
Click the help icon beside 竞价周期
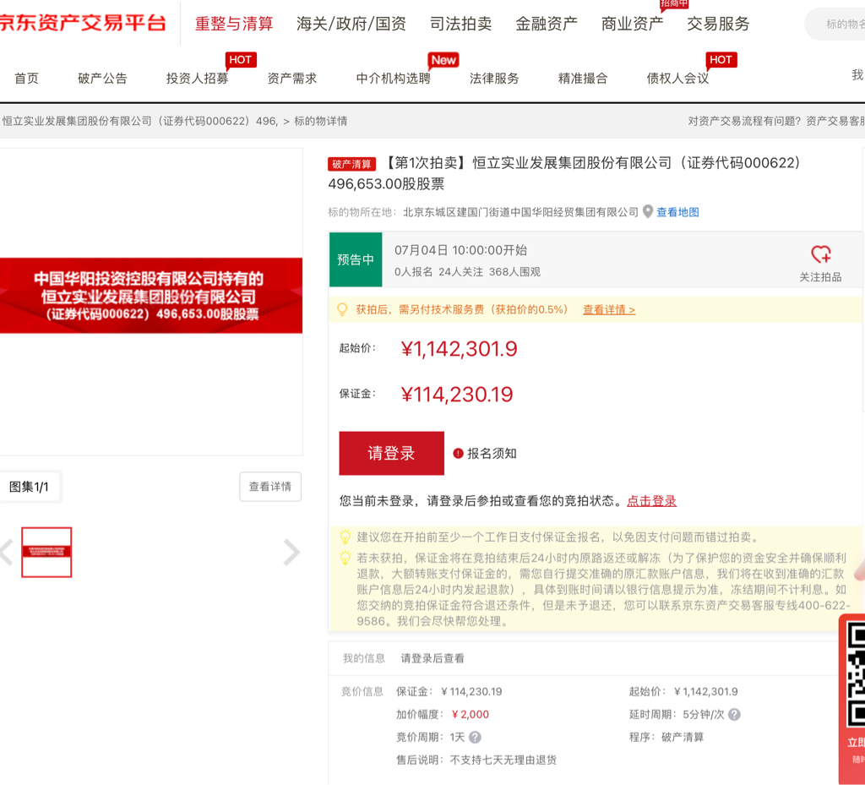pyautogui.click(x=475, y=737)
